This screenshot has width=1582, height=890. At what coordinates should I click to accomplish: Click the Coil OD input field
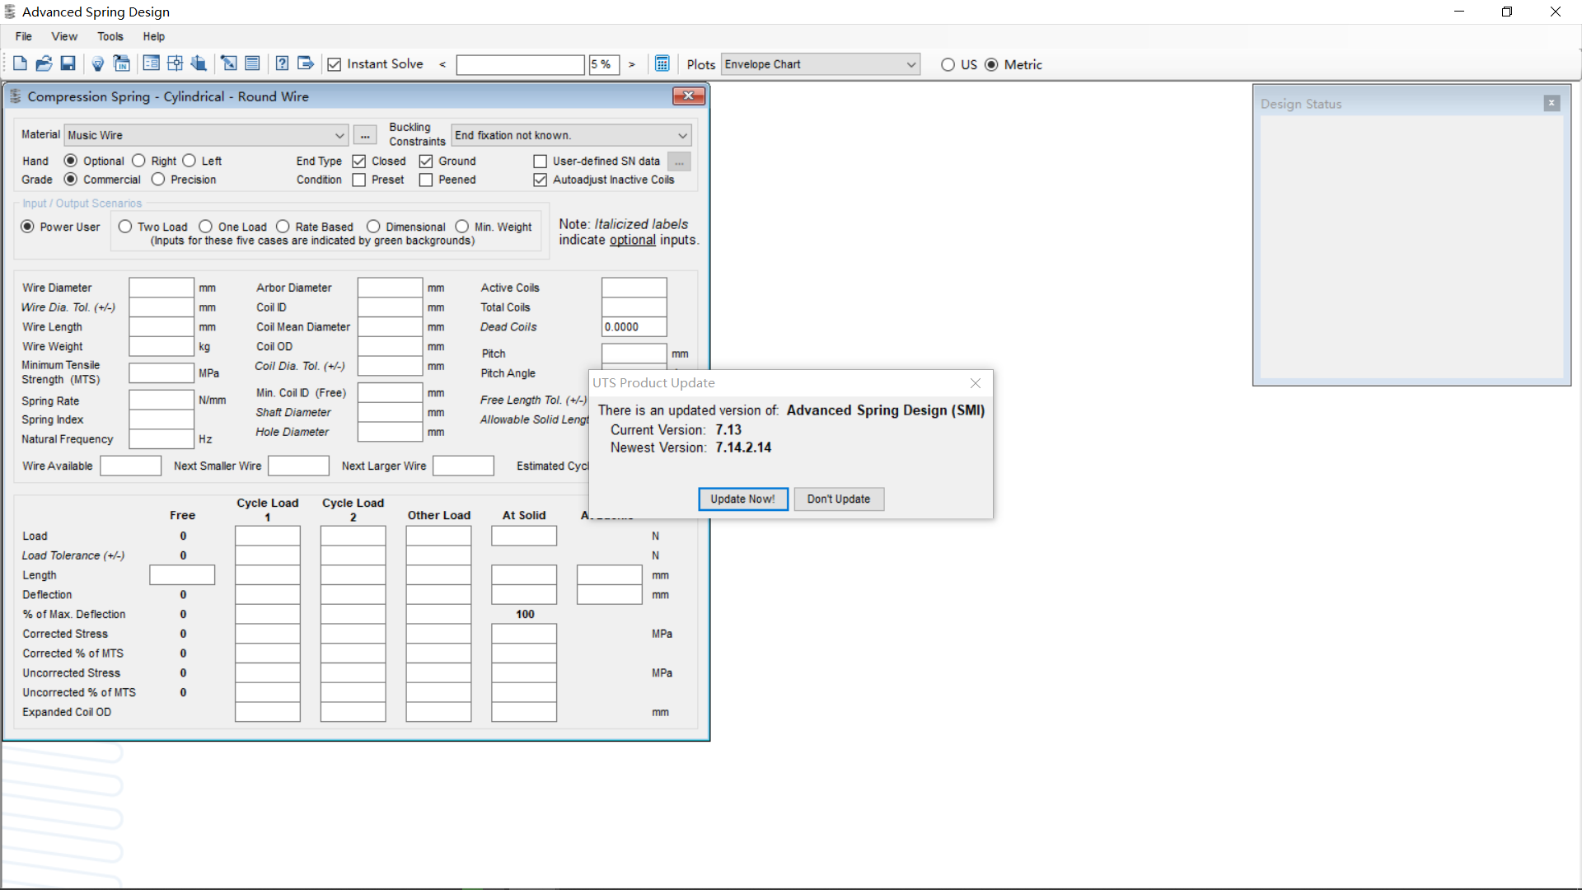(390, 347)
